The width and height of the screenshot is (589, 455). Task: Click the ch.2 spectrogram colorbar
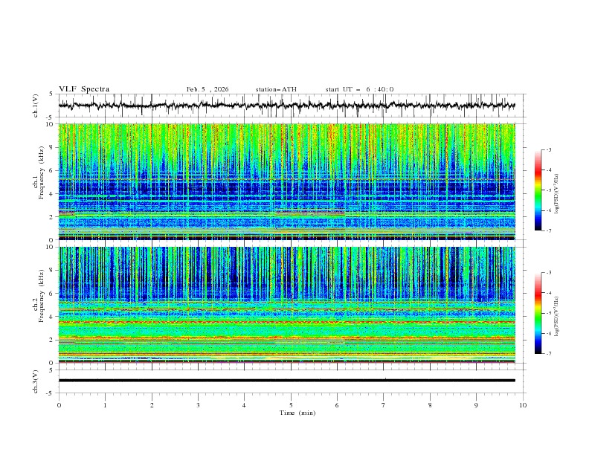(538, 313)
